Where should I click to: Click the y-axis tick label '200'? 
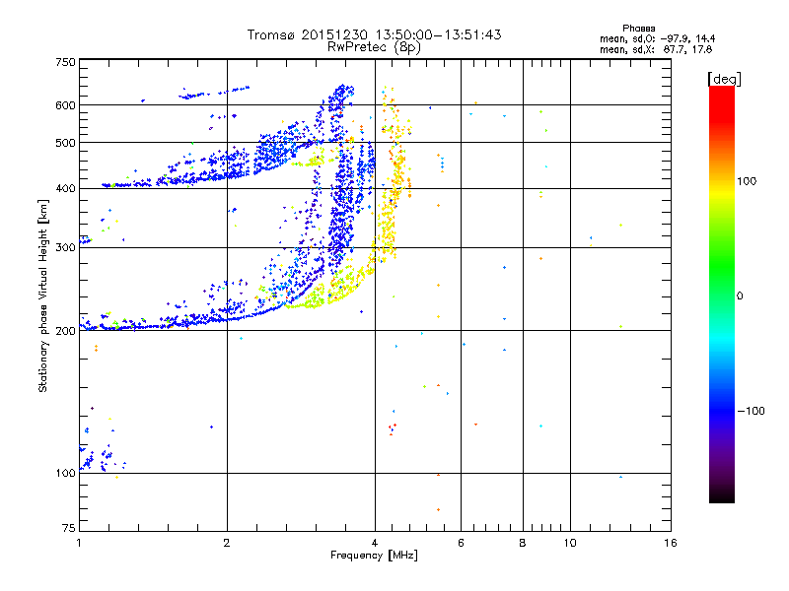click(x=66, y=331)
